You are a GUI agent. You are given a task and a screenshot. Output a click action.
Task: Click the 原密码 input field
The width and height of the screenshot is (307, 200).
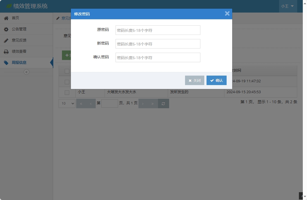(x=158, y=30)
